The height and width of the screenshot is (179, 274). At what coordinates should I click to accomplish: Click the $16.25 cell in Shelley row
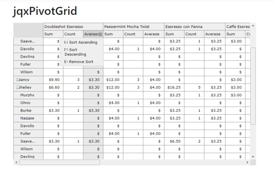pyautogui.click(x=174, y=88)
